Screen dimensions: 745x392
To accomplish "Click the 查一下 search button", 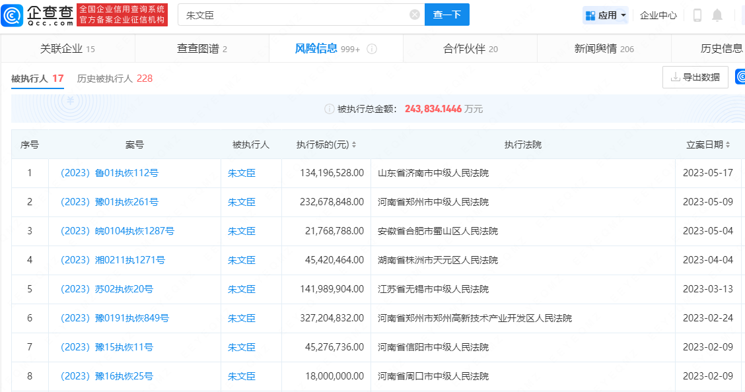I will click(446, 15).
